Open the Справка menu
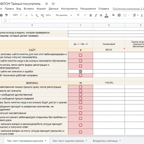Screen dimensions: 144x144 104,9
